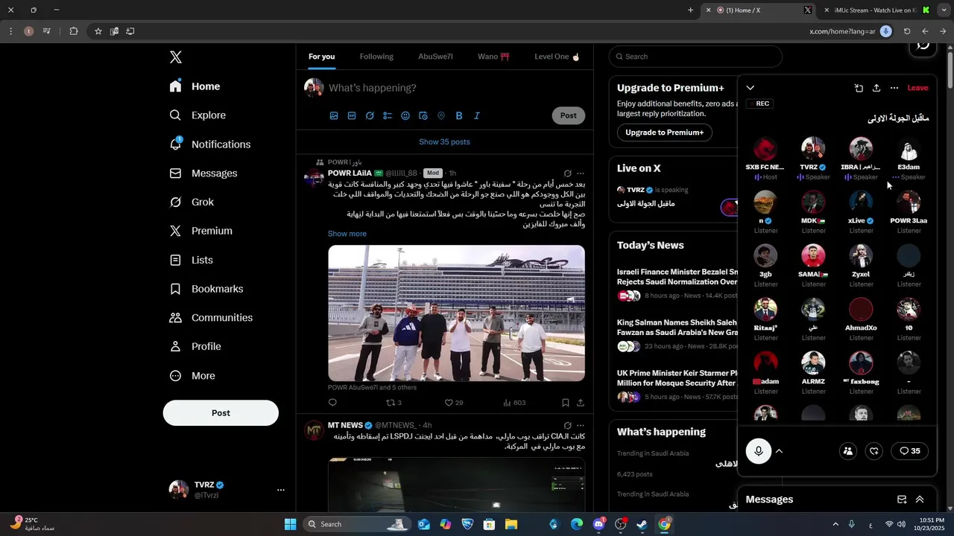Open the Space comments showing 35

(x=910, y=451)
